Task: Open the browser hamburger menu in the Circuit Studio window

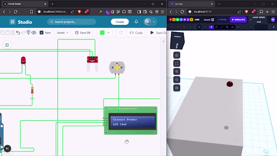Action: click(162, 12)
